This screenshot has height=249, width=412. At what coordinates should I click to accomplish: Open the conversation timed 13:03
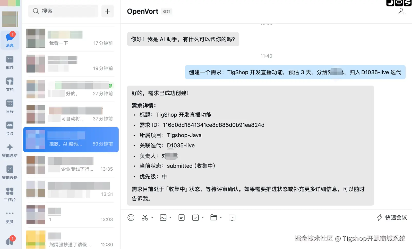pyautogui.click(x=71, y=215)
